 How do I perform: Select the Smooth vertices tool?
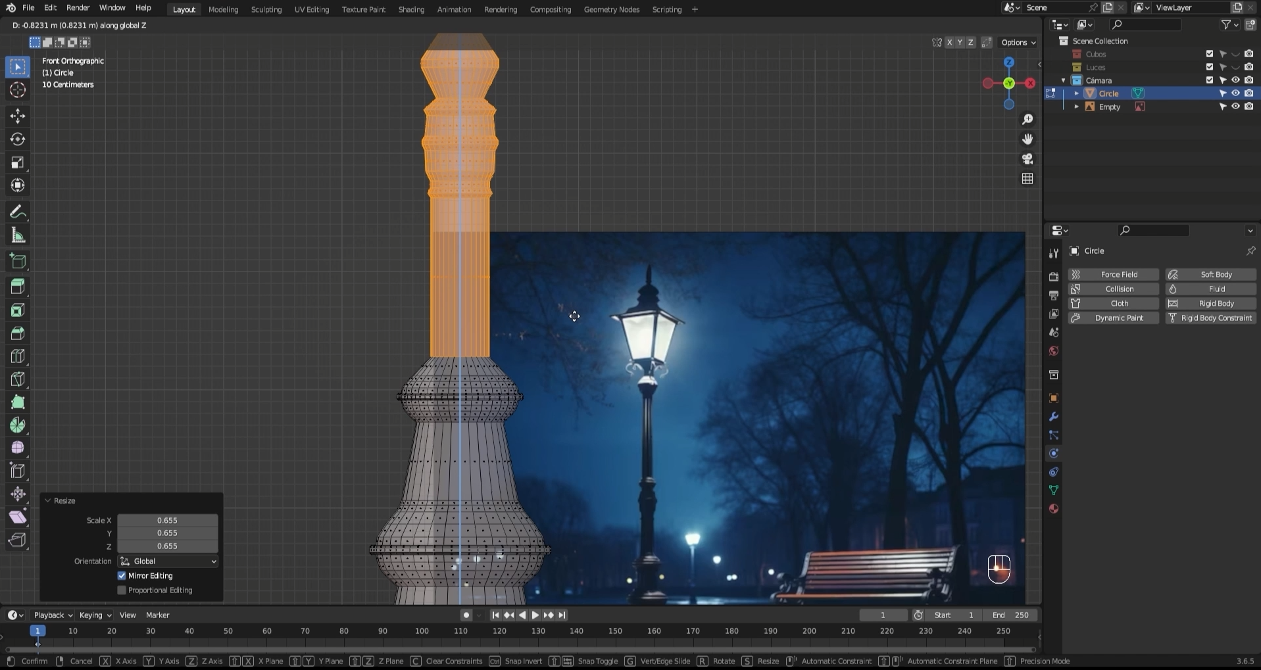(18, 448)
